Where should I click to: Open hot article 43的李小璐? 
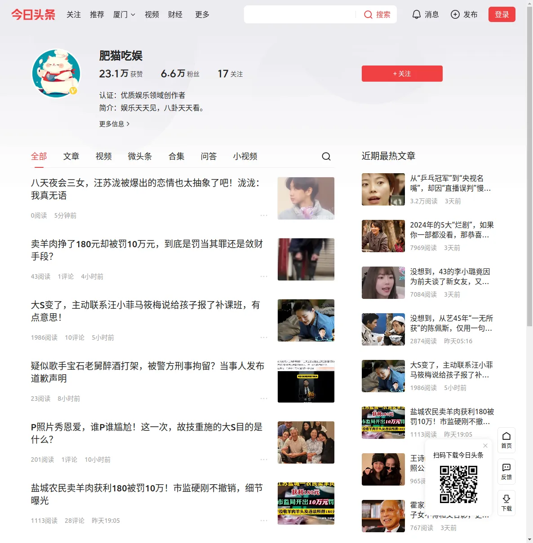[450, 276]
